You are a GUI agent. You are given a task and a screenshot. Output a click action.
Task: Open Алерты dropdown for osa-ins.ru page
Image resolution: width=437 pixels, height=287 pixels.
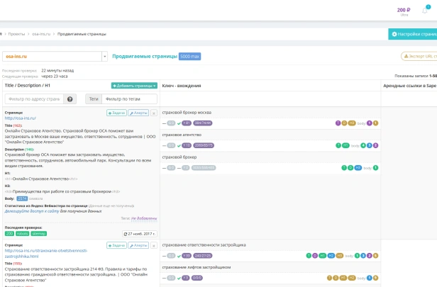(141, 113)
